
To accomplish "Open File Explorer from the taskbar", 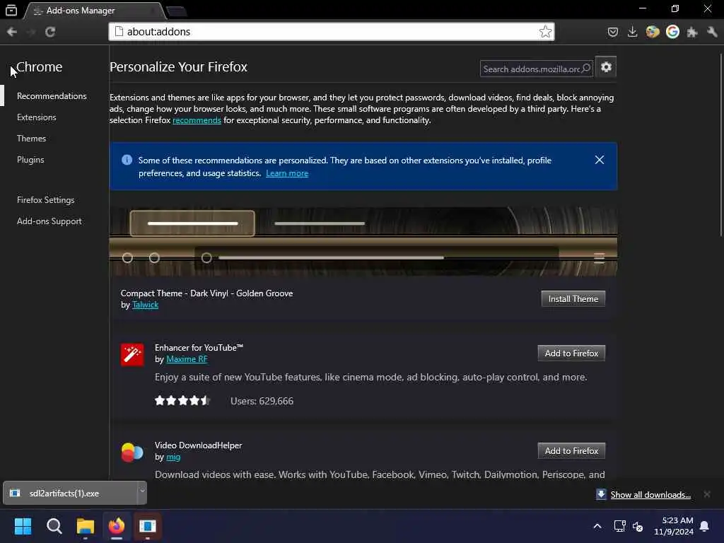I will click(x=86, y=526).
